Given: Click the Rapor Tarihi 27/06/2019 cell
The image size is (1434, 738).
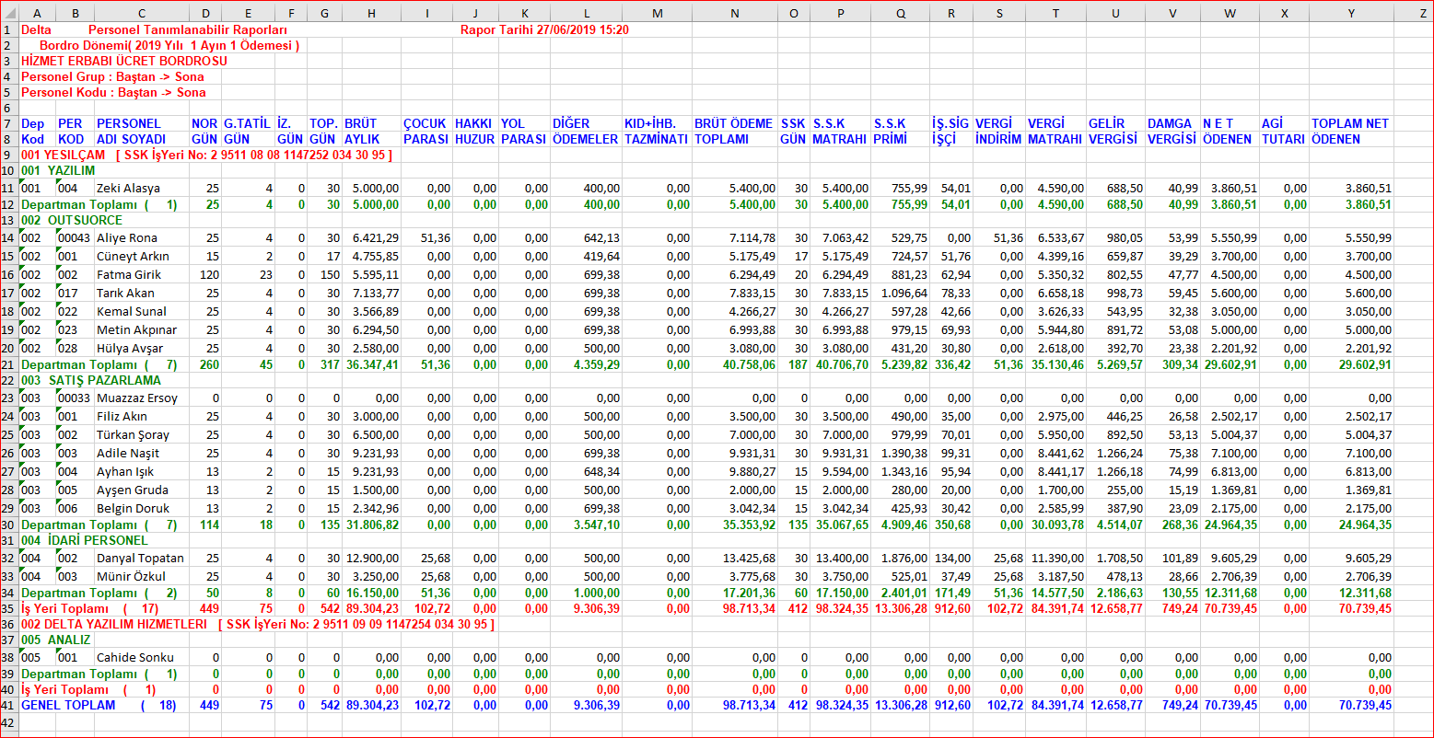Looking at the screenshot, I should [x=544, y=29].
